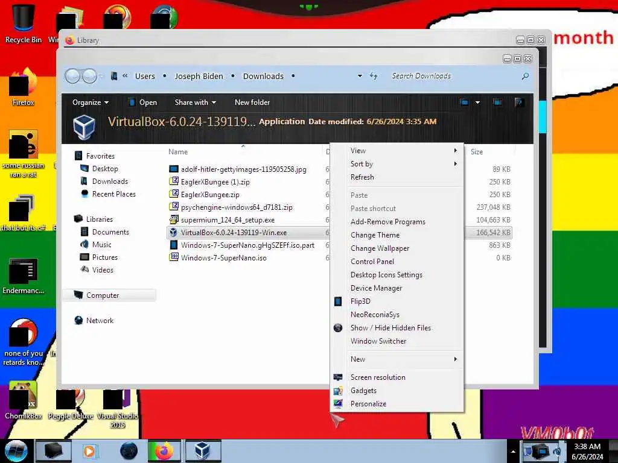This screenshot has width=618, height=463.
Task: Open Device Manager from the context menu
Action: coord(397,288)
